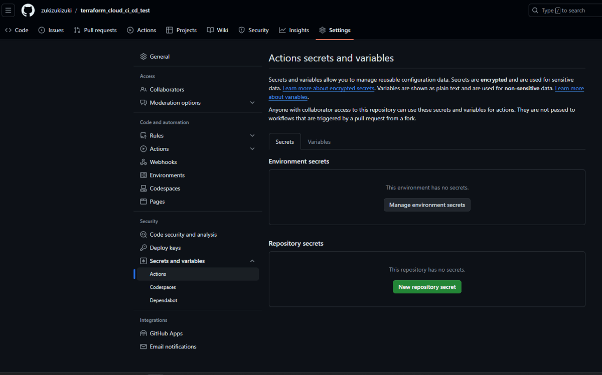This screenshot has width=602, height=375.
Task: Click the Secrets and variables asterisk icon
Action: [143, 261]
